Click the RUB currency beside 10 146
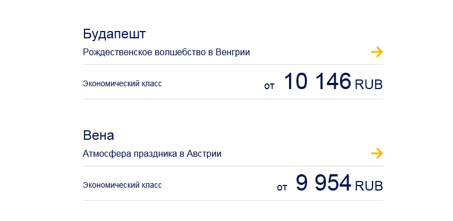The width and height of the screenshot is (453, 221). point(368,85)
